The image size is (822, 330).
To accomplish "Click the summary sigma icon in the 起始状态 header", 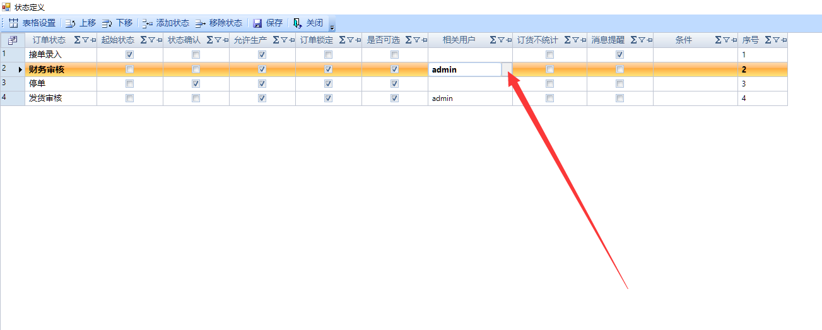I will click(143, 40).
